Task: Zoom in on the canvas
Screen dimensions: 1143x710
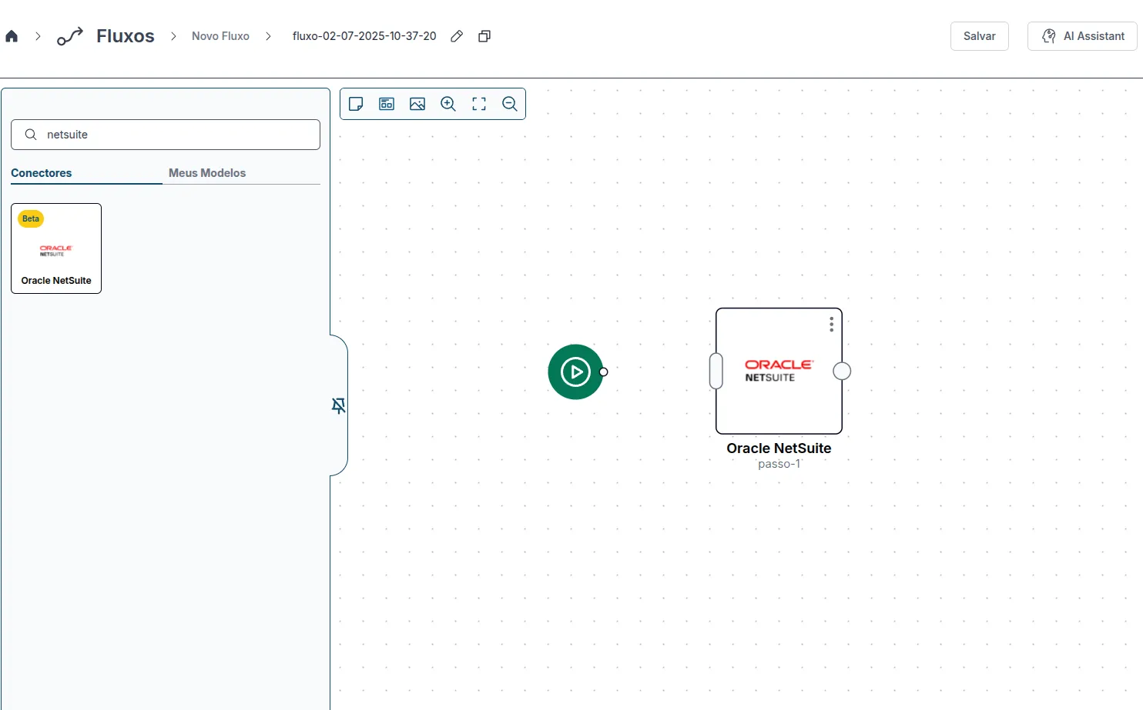Action: 448,104
